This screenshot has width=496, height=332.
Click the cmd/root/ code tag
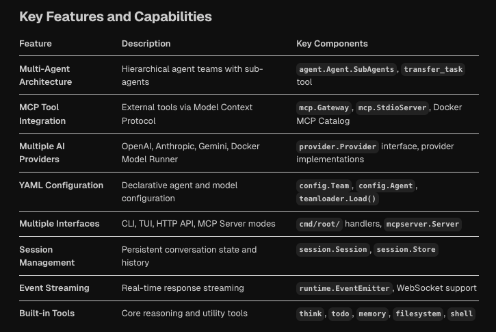[x=319, y=224]
